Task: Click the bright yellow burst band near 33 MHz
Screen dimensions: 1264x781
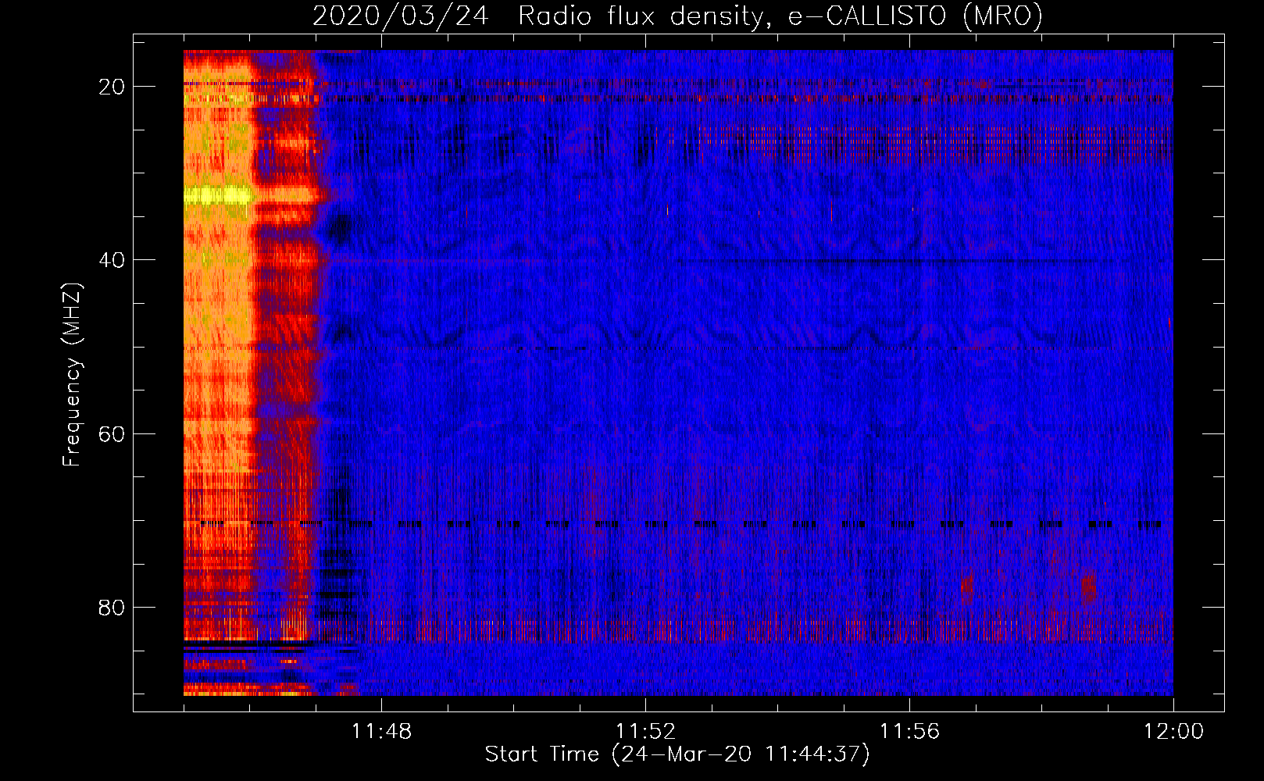Action: (218, 195)
